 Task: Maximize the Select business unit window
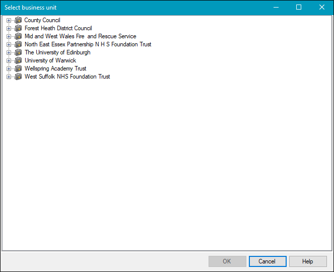[x=299, y=8]
